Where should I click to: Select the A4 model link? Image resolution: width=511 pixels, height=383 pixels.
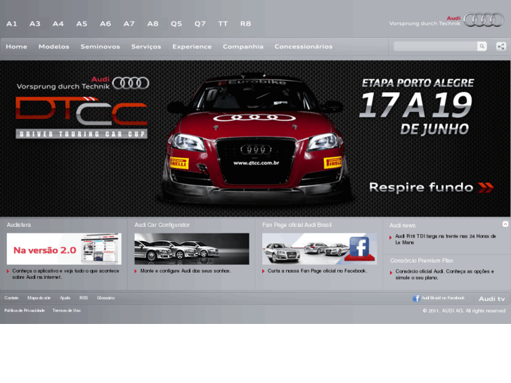[58, 24]
